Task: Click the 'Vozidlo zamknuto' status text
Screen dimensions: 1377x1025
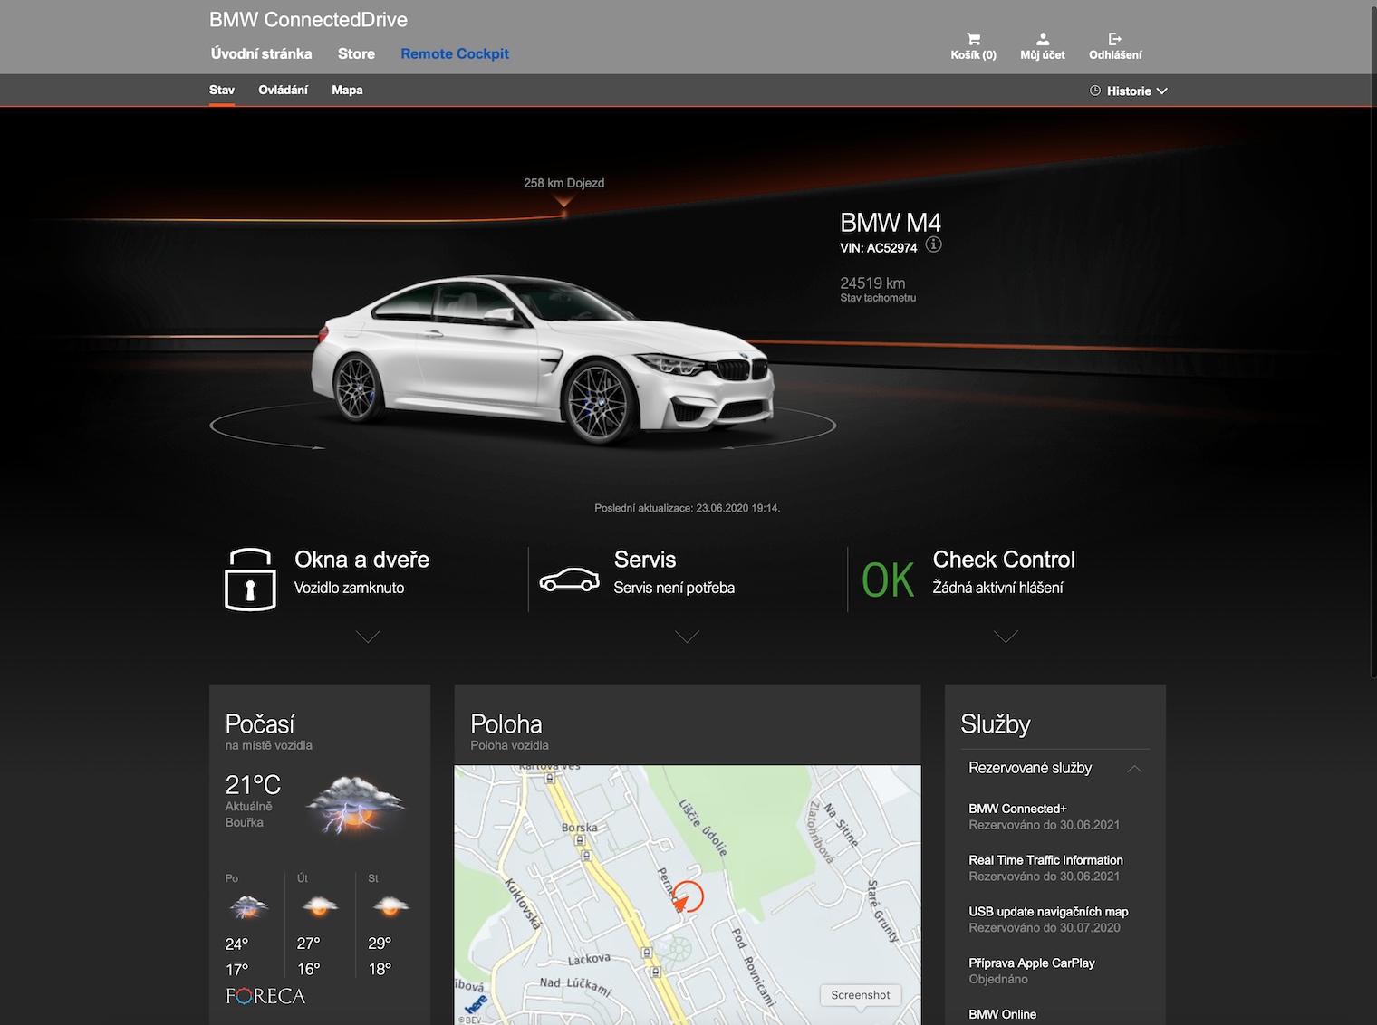Action: coord(349,588)
